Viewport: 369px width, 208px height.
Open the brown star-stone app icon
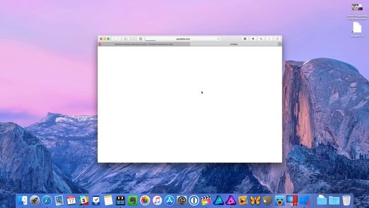point(268,200)
